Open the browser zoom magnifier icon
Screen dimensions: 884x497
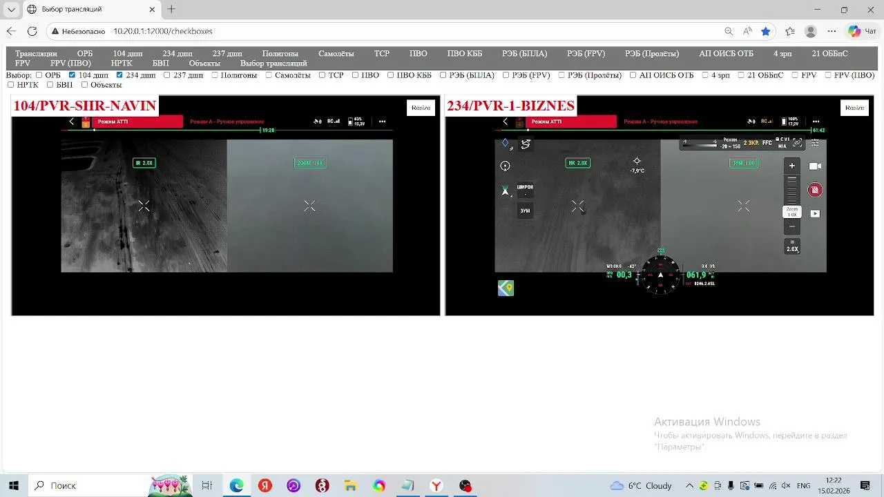click(x=729, y=31)
